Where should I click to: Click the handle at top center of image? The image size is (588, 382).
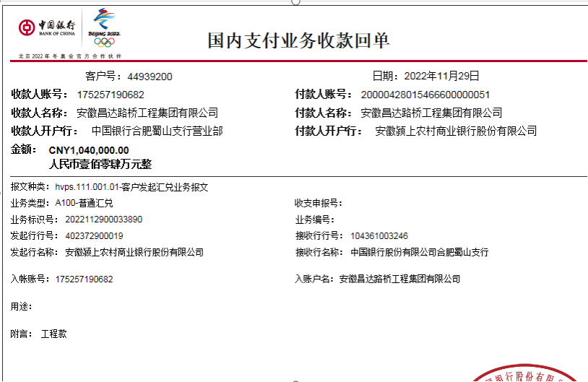click(295, 2)
